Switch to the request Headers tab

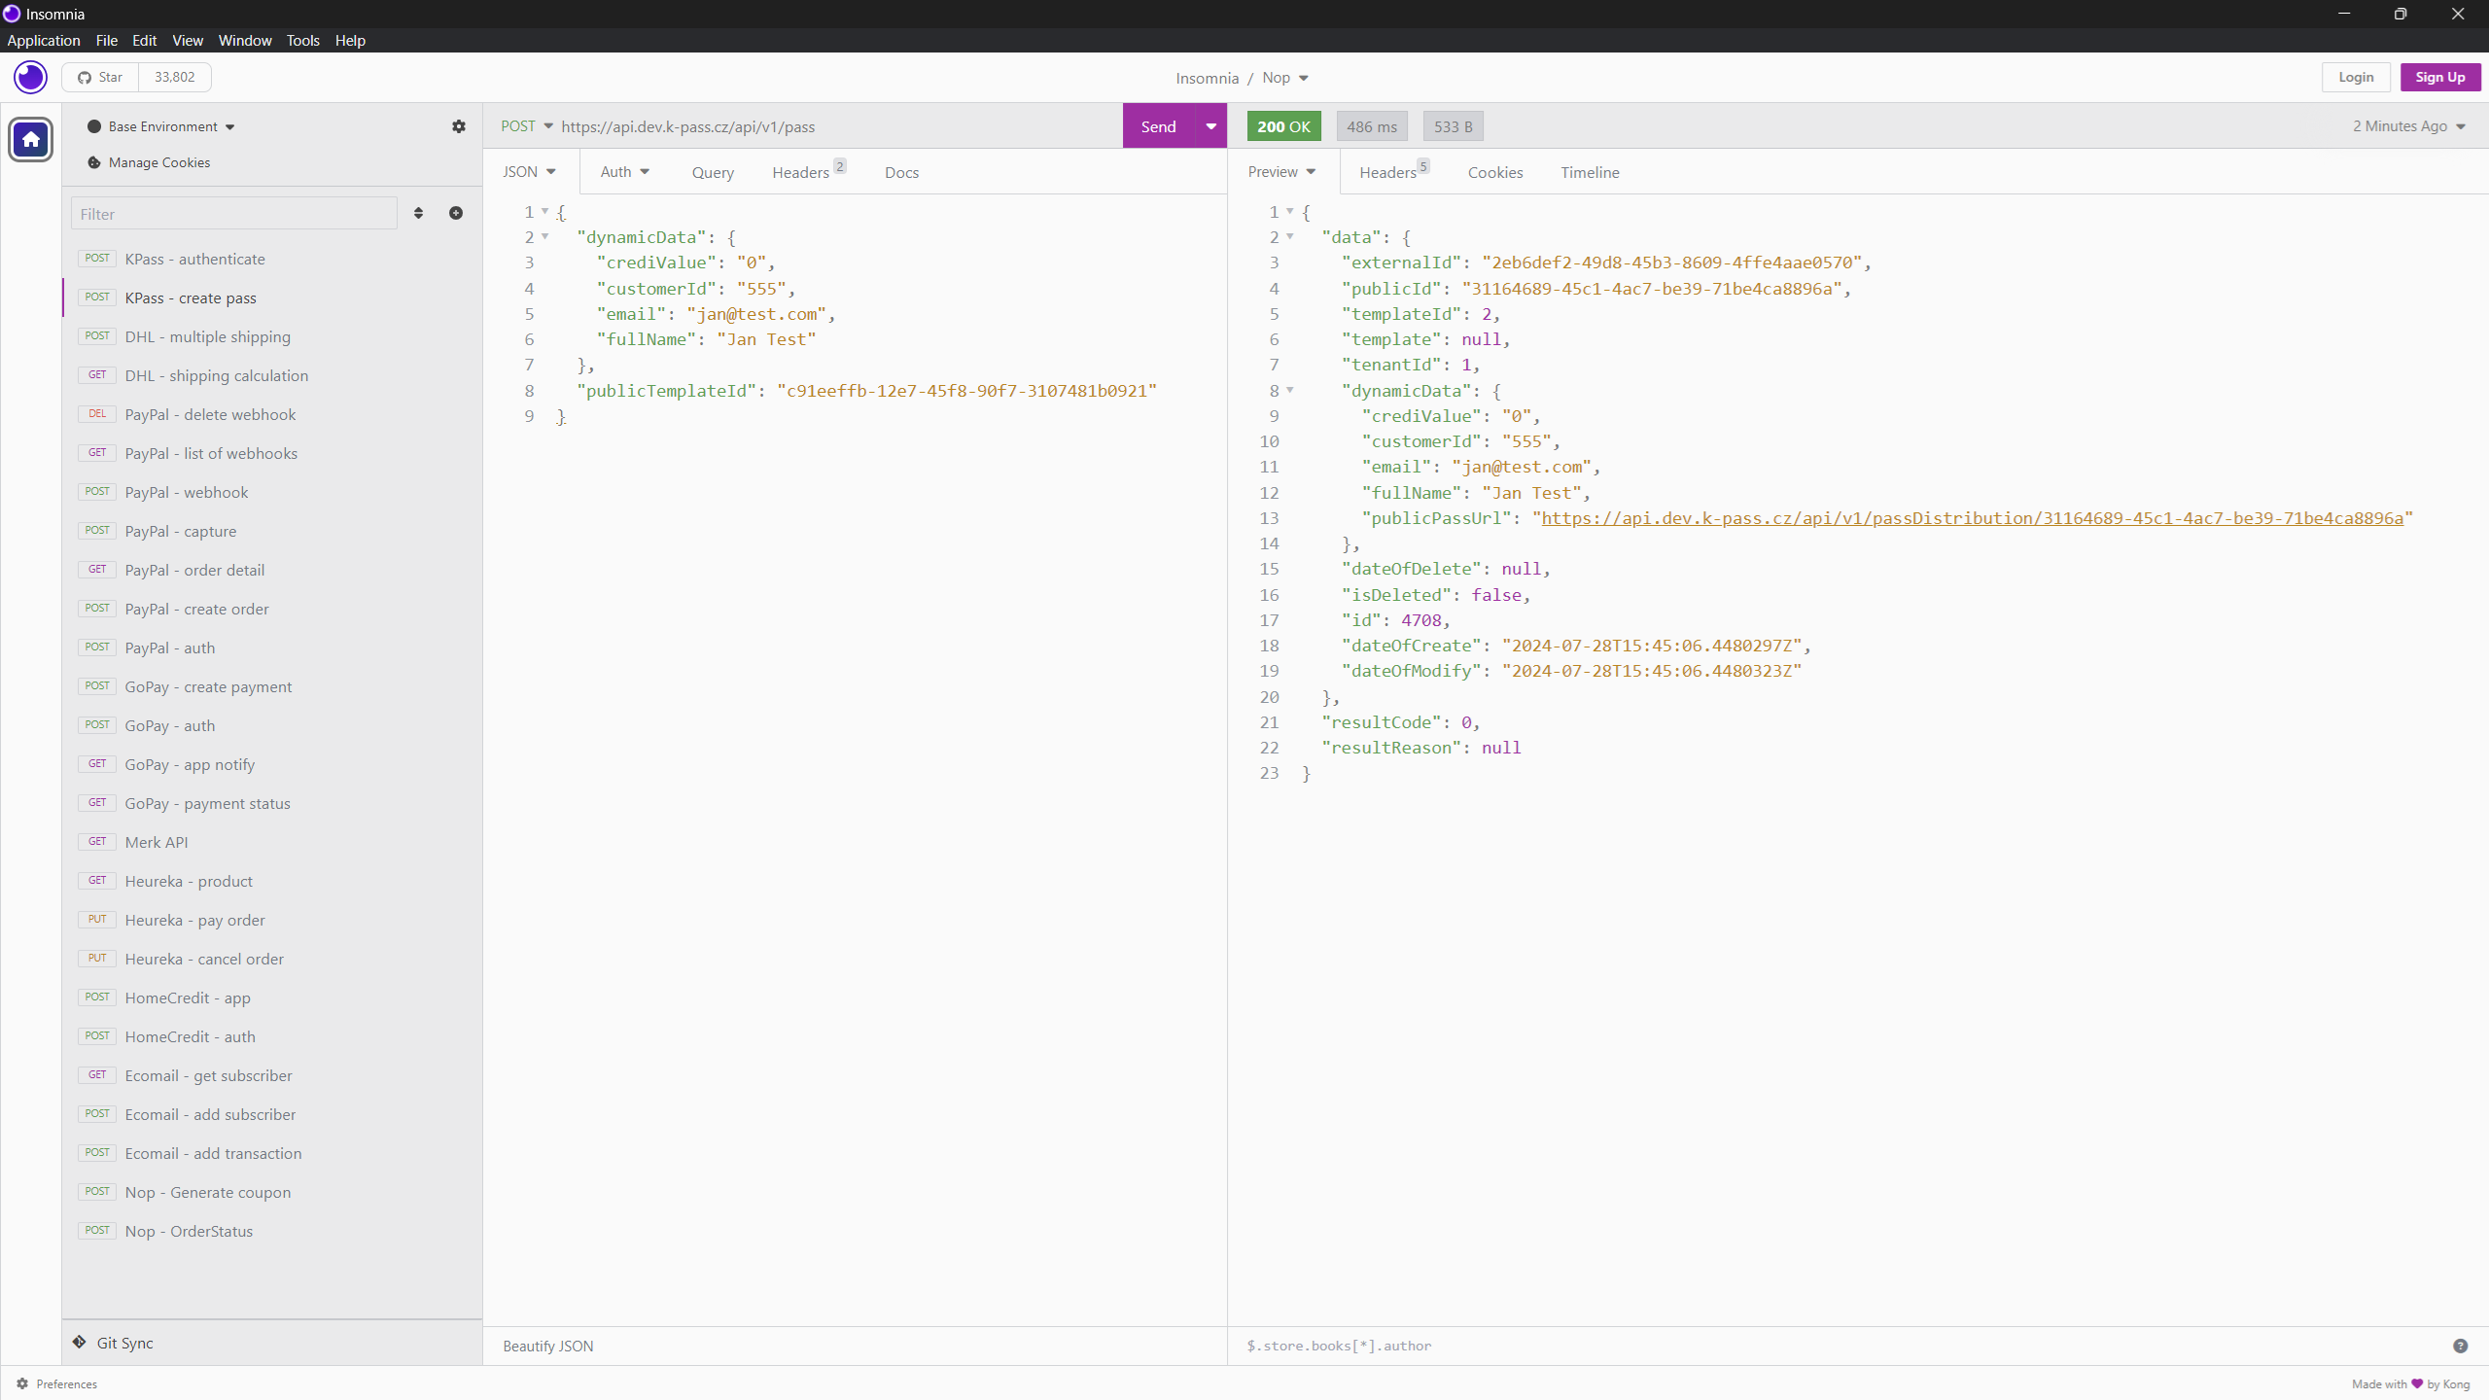click(x=809, y=171)
